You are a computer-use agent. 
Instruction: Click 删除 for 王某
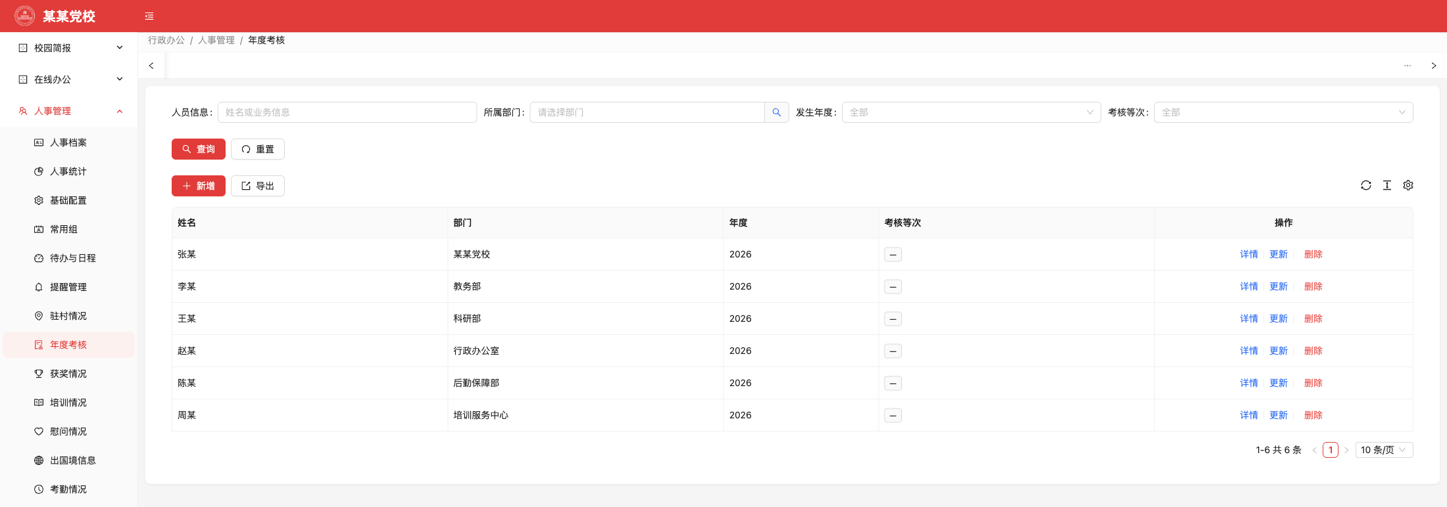coord(1313,319)
